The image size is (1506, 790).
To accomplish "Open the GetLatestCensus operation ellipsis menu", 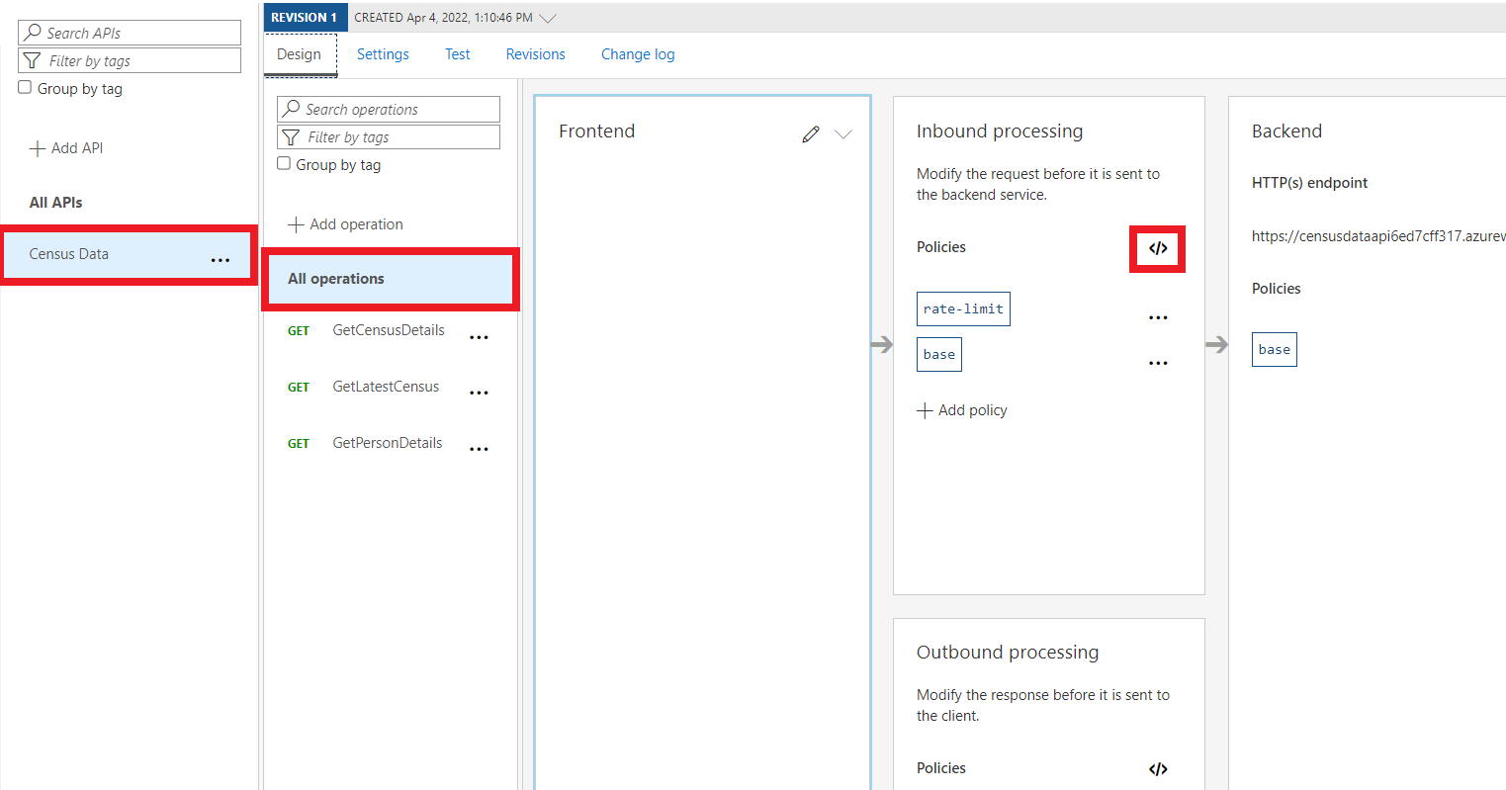I will [x=479, y=393].
